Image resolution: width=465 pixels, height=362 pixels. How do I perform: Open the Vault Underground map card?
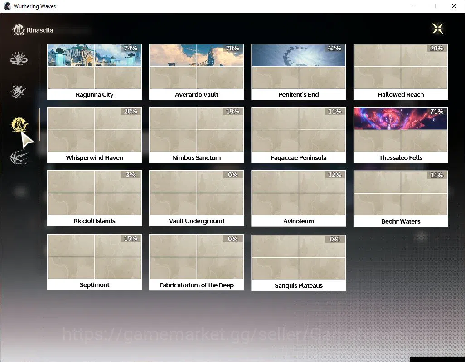click(197, 198)
